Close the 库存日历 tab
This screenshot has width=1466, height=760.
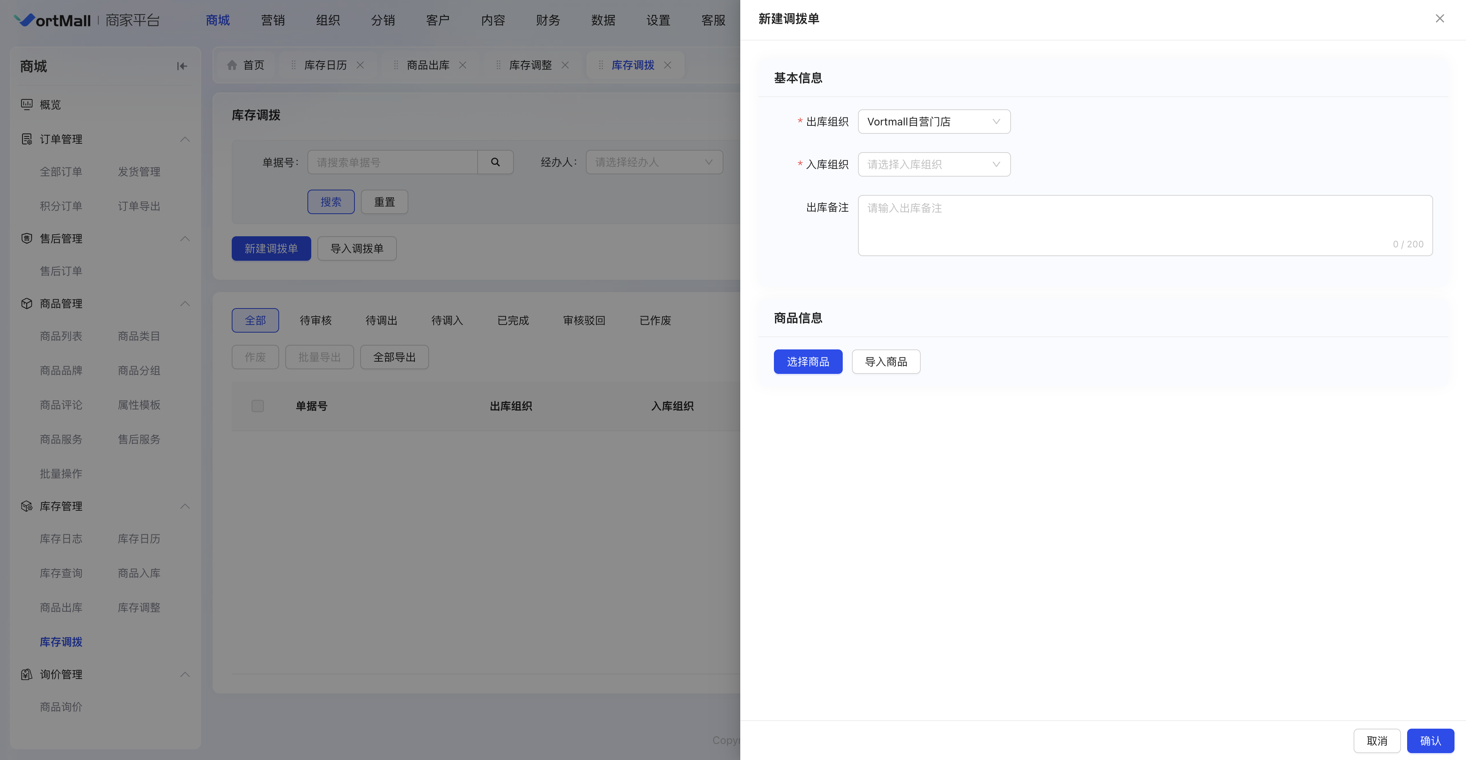click(x=360, y=65)
